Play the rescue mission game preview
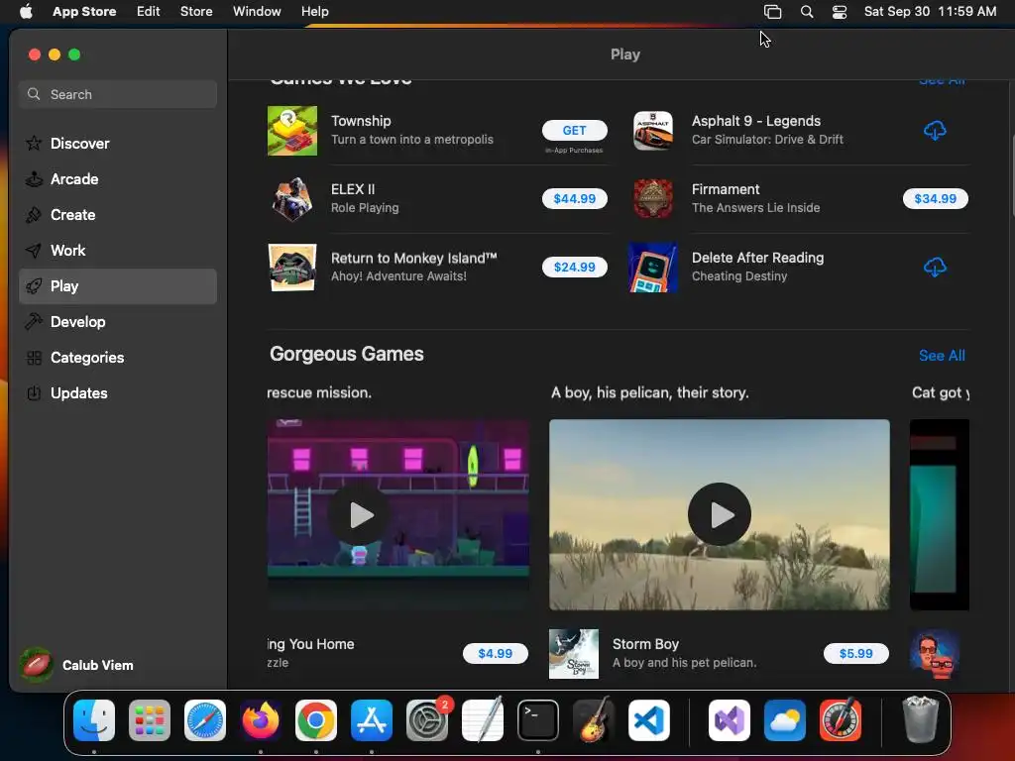Image resolution: width=1015 pixels, height=761 pixels. (x=359, y=514)
